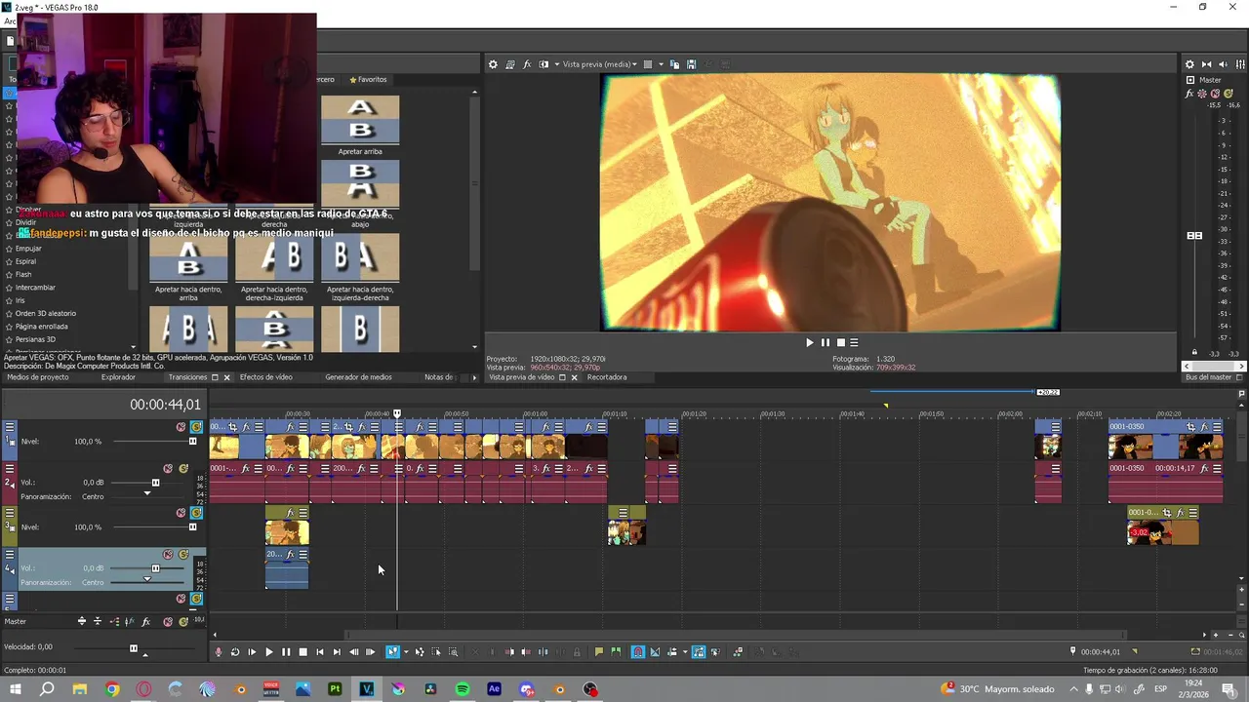Open track 2 hamburger menu
This screenshot has width=1249, height=702.
click(10, 469)
